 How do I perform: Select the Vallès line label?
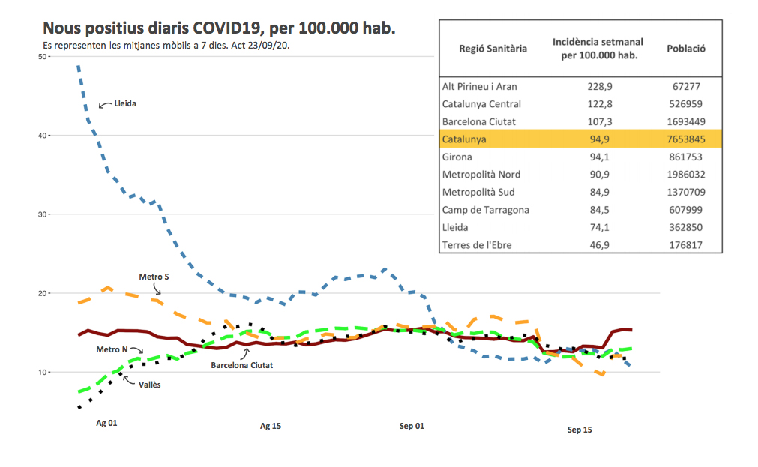pyautogui.click(x=149, y=385)
